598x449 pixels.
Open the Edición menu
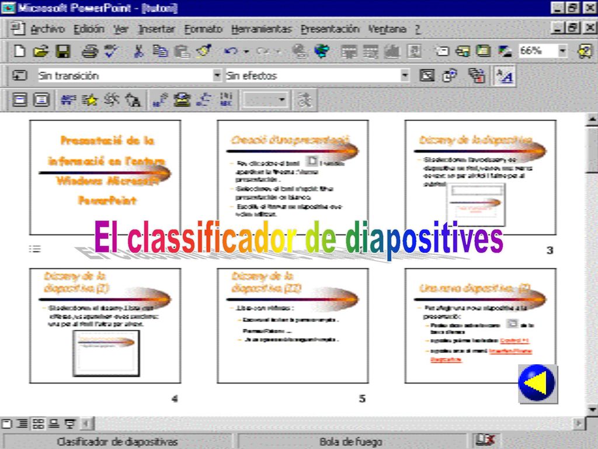[89, 29]
